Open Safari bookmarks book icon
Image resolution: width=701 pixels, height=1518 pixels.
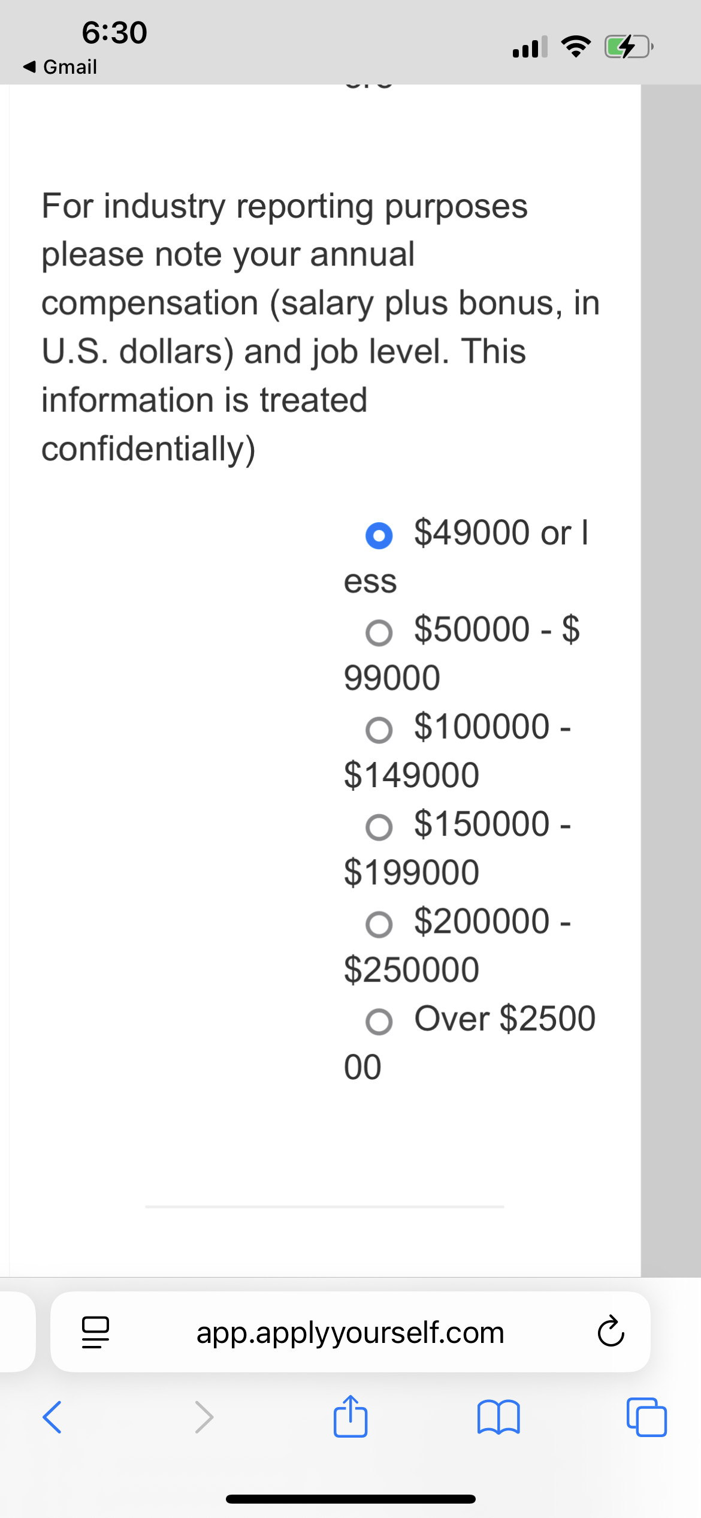click(x=498, y=1417)
